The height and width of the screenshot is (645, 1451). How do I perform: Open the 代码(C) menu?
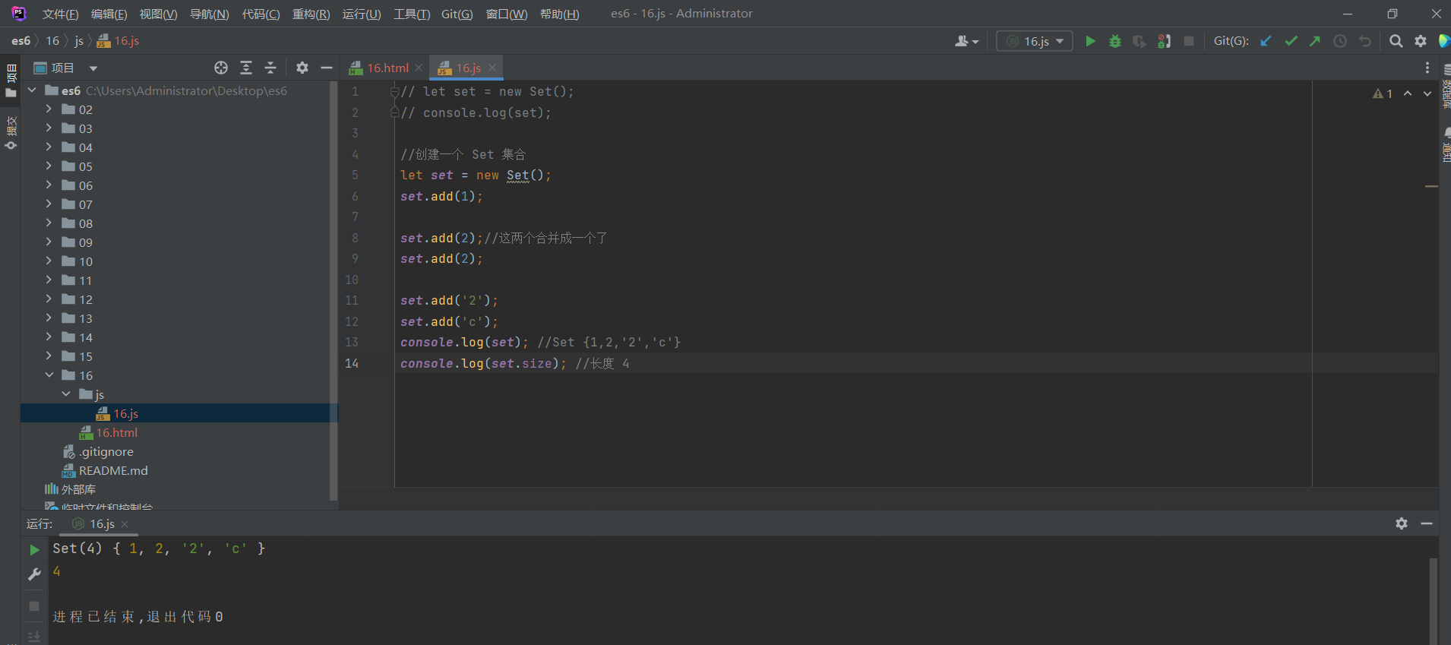click(261, 14)
